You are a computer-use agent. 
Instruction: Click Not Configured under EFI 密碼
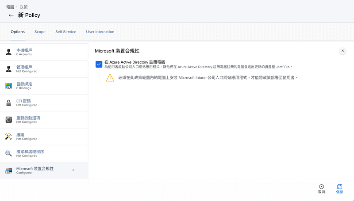click(x=27, y=105)
